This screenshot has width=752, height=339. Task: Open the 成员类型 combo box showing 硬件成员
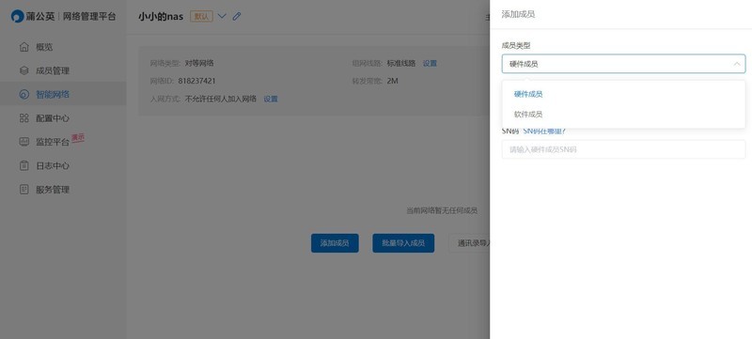(623, 64)
